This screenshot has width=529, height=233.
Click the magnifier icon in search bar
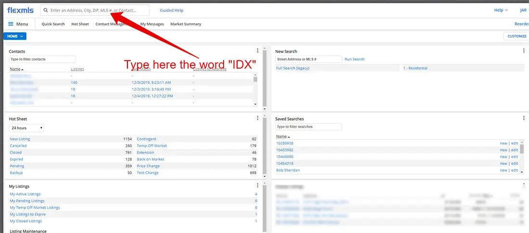(46, 10)
